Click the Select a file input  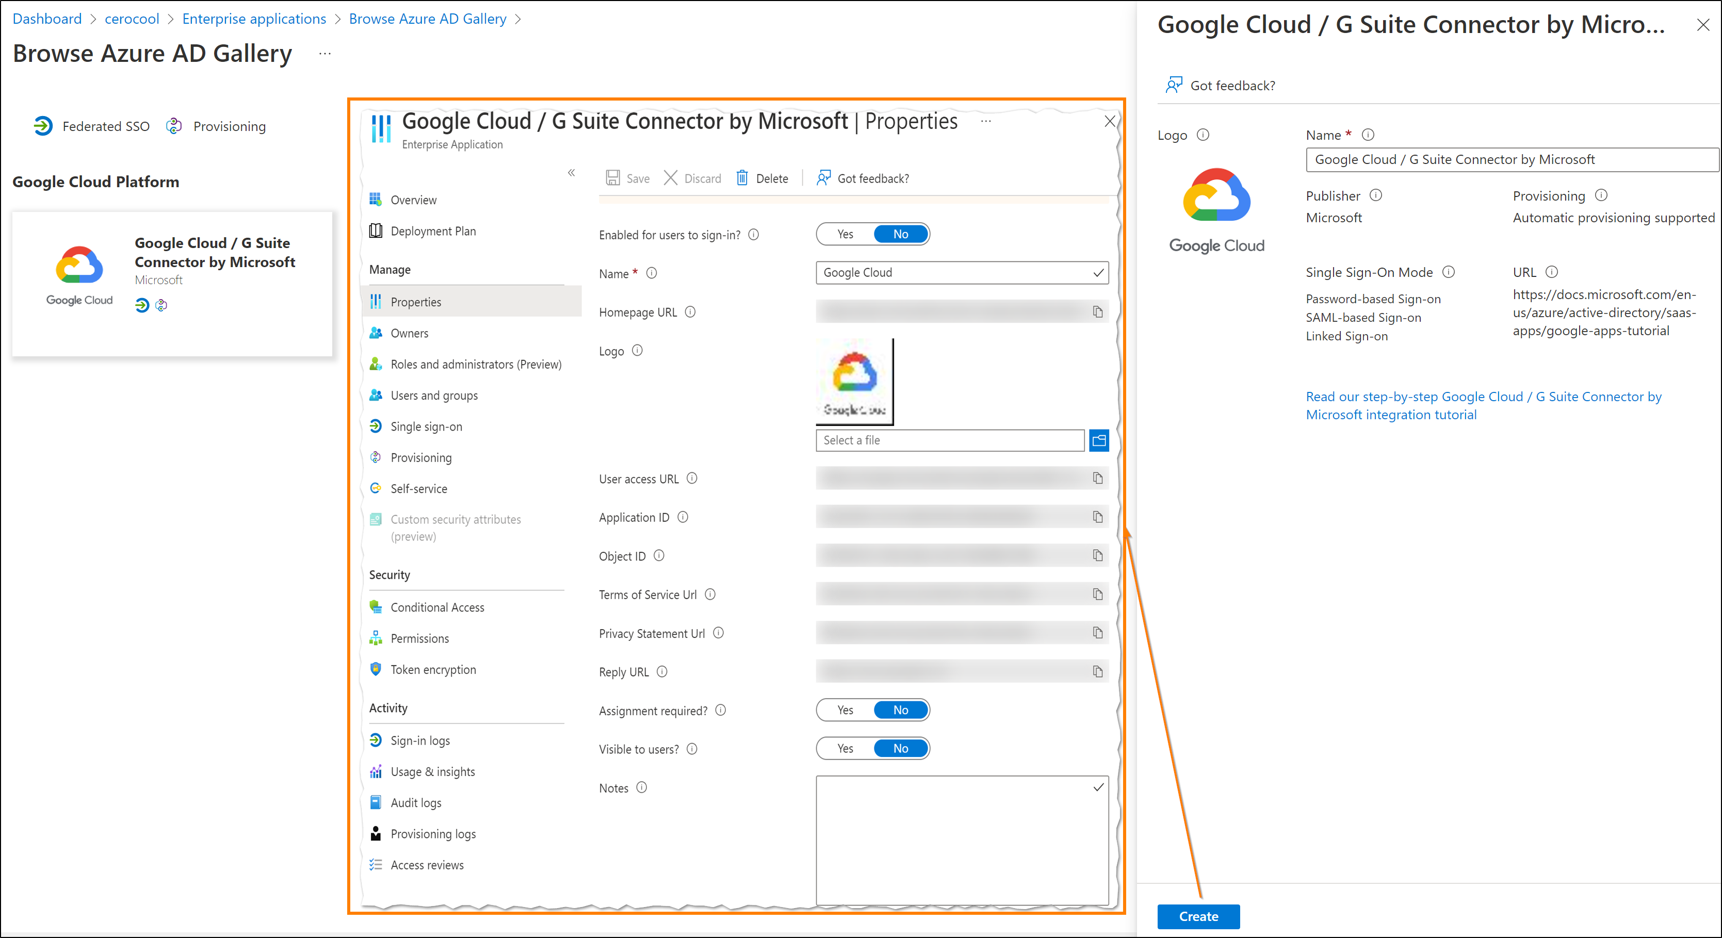(950, 440)
